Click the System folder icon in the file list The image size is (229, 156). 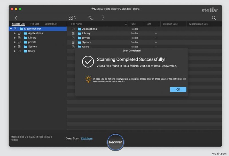[80, 42]
